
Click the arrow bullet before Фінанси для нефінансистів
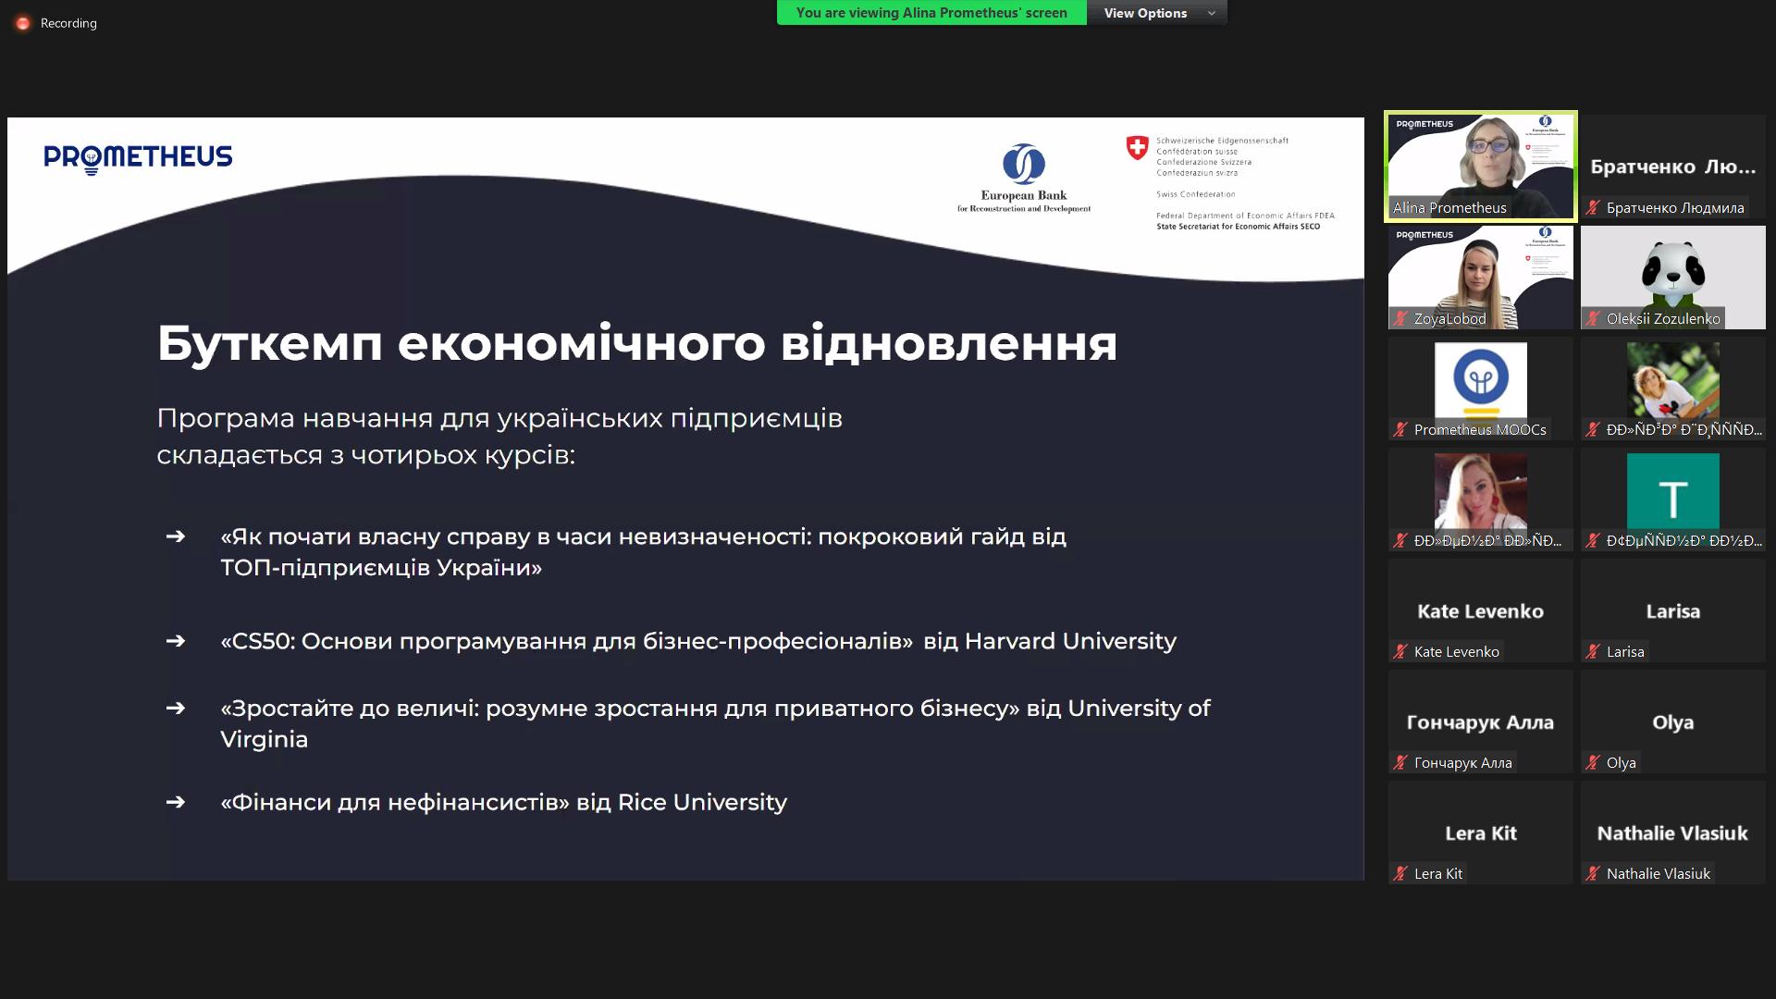point(176,801)
